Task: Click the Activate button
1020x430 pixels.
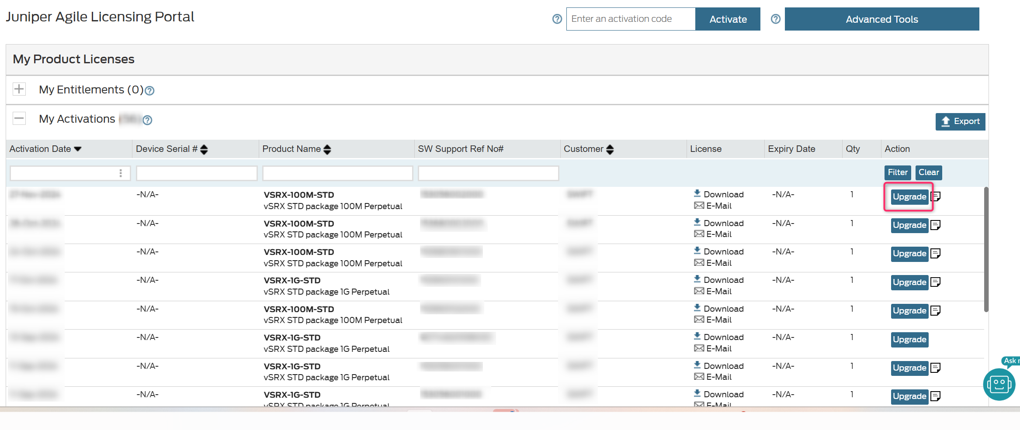Action: 728,19
